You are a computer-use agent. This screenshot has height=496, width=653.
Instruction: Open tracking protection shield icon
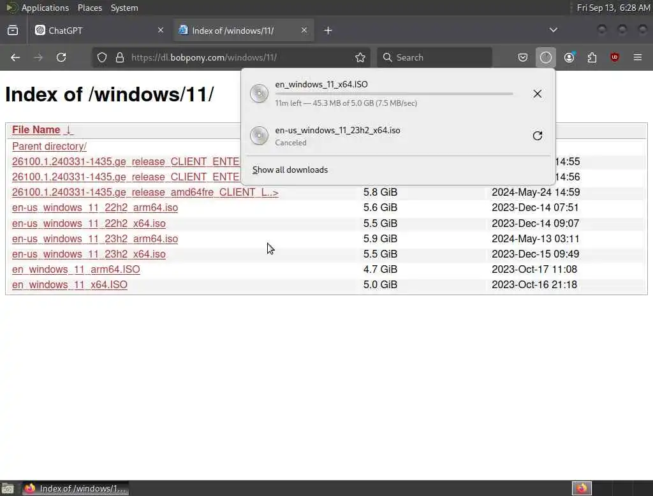point(102,57)
